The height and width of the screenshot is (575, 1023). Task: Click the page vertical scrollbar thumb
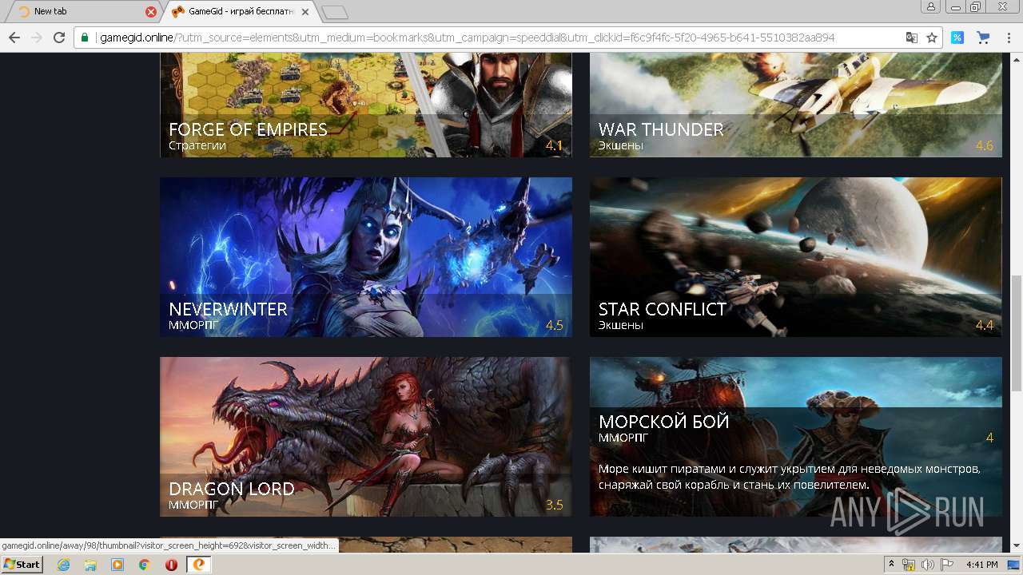(x=1016, y=332)
